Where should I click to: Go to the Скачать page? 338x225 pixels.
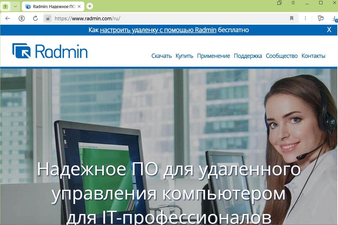point(161,56)
